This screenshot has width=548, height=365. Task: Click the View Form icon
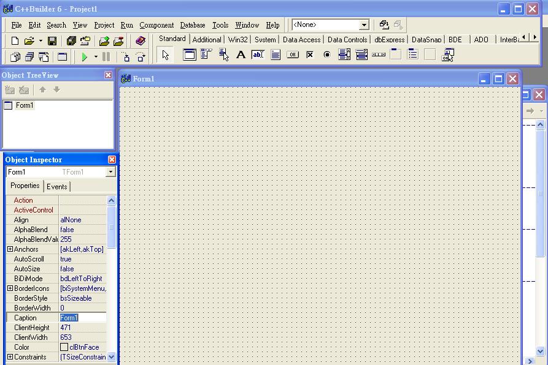point(29,57)
